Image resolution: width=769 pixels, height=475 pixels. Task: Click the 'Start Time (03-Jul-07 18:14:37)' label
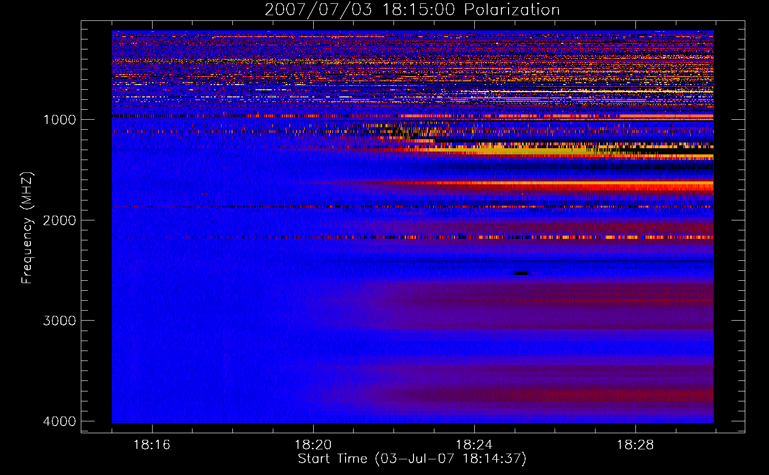(412, 459)
